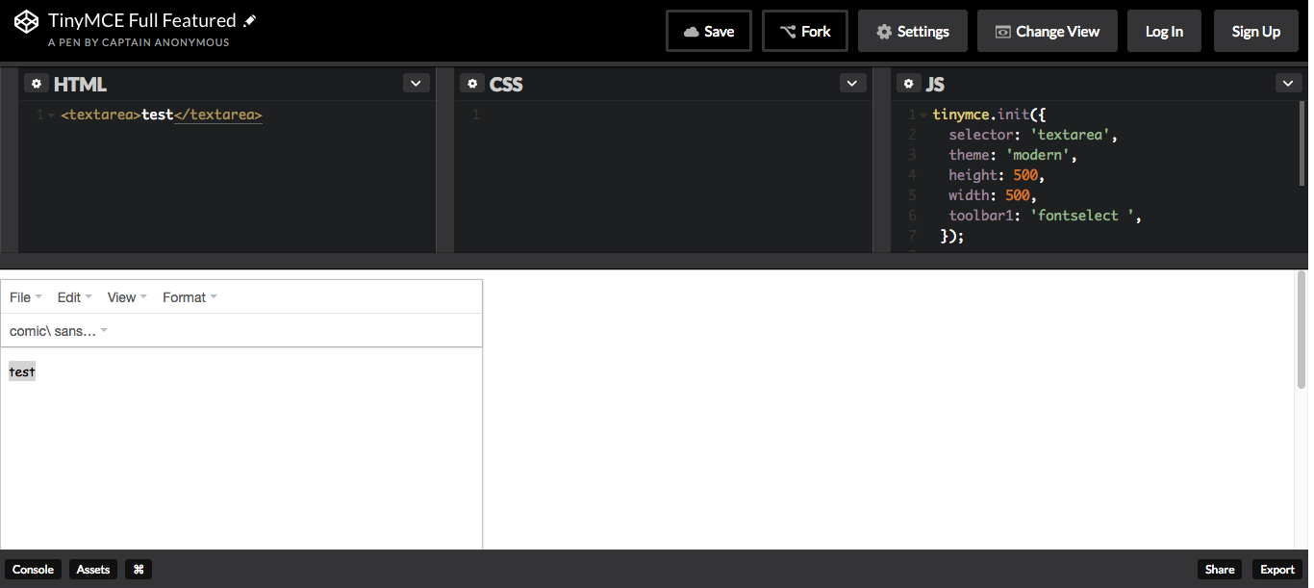Image resolution: width=1314 pixels, height=588 pixels.
Task: Open pen Settings
Action: tap(912, 31)
